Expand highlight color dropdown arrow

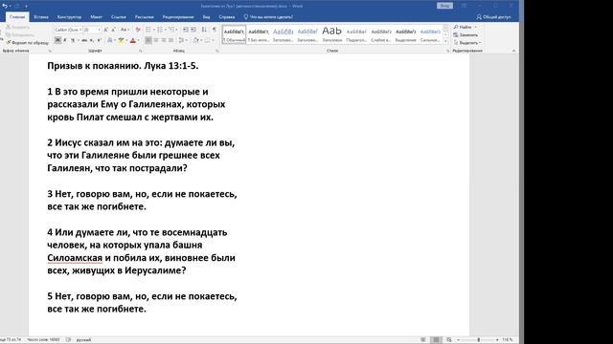coord(126,40)
